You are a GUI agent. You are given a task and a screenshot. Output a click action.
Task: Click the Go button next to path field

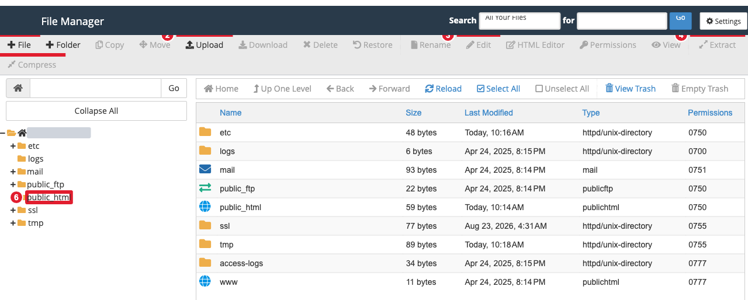tap(174, 88)
